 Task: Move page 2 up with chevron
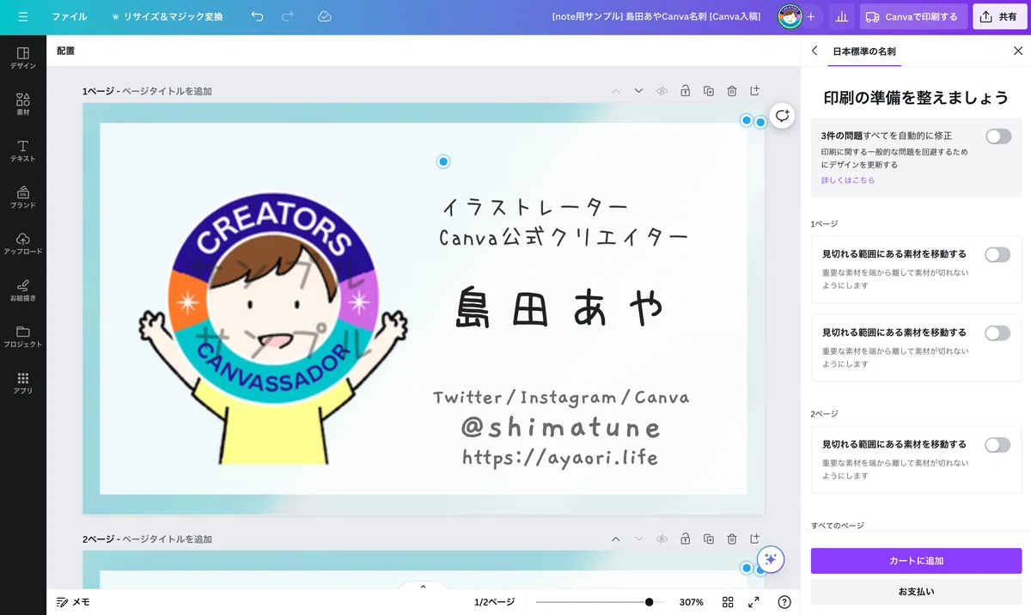point(615,539)
